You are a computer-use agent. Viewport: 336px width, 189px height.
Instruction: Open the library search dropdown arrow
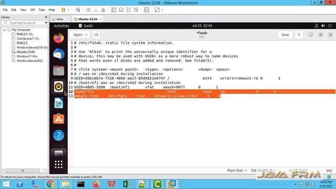pyautogui.click(x=46, y=23)
